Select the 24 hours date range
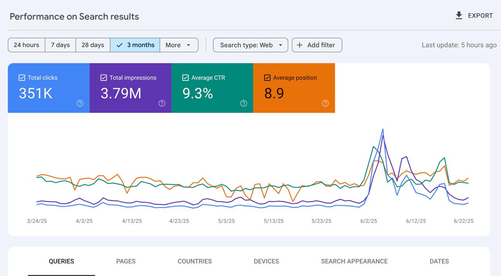 coord(26,45)
